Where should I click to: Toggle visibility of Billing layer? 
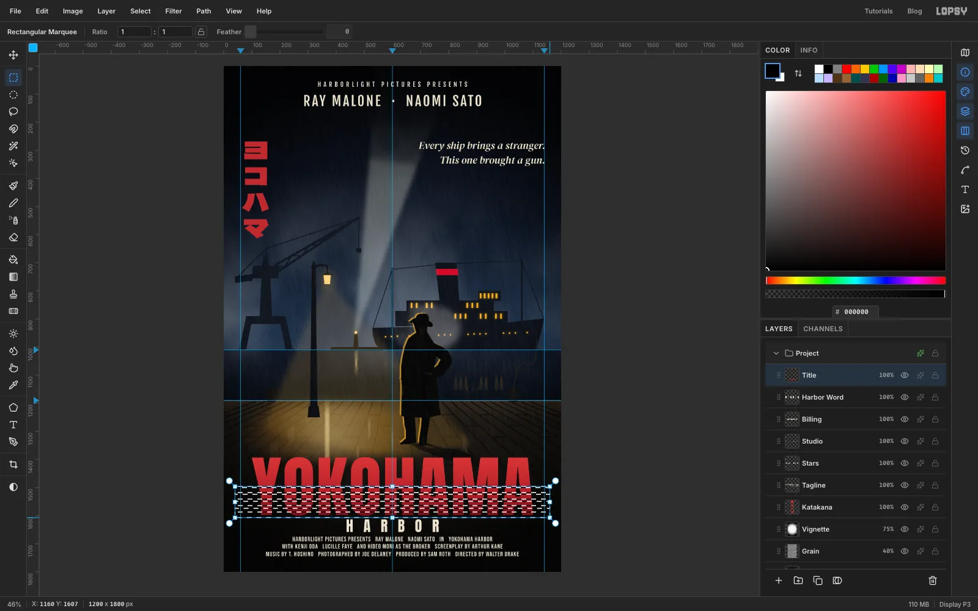pos(905,419)
